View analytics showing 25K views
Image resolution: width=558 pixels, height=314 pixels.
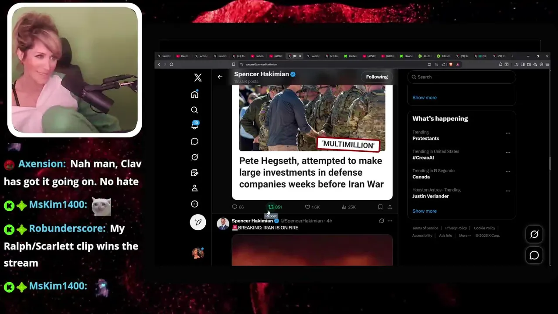pyautogui.click(x=349, y=207)
